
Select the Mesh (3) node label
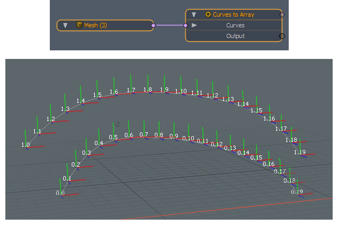(x=95, y=25)
